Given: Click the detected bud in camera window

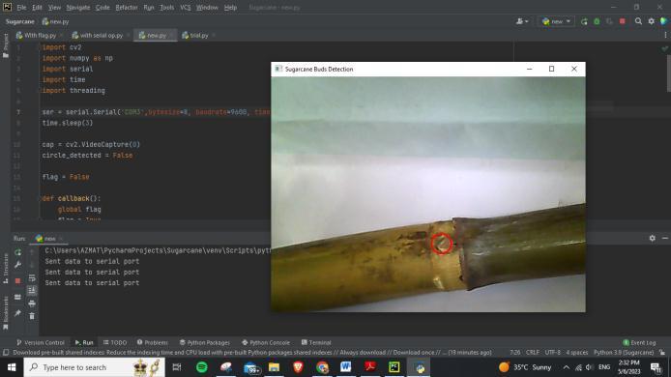Looking at the screenshot, I should point(441,244).
